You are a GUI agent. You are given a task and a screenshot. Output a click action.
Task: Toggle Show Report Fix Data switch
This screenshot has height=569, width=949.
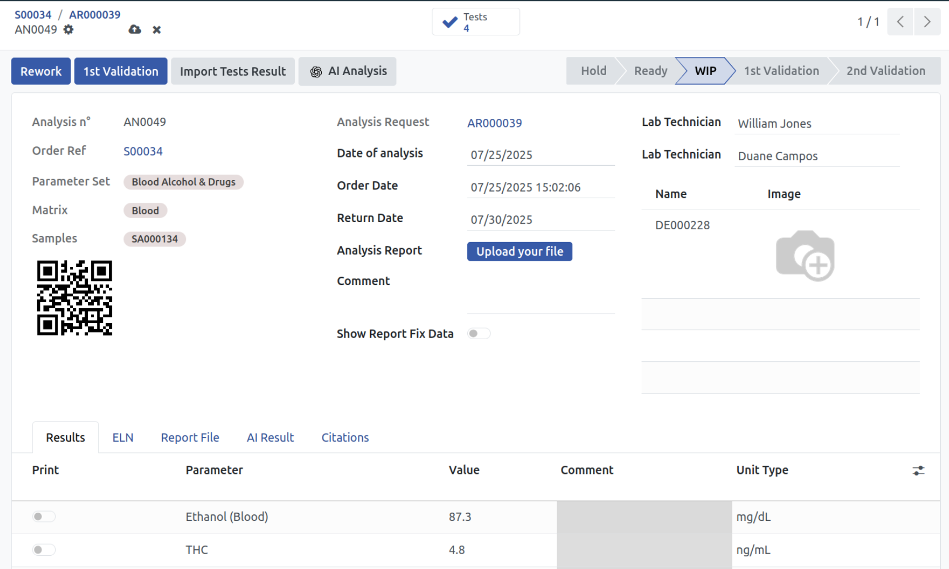tap(478, 334)
